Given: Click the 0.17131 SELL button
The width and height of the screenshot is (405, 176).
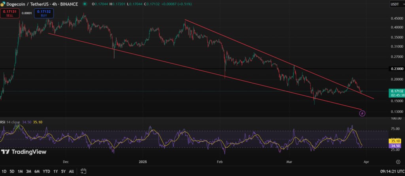Looking at the screenshot, I should 10,13.
